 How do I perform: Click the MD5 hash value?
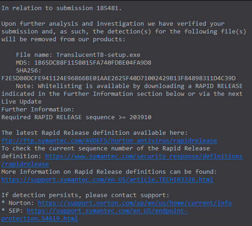pyautogui.click(x=93, y=63)
